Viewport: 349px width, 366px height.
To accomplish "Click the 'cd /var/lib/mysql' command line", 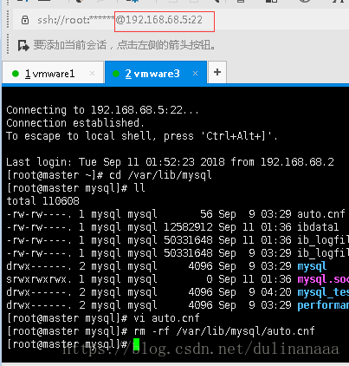I will coord(109,175).
